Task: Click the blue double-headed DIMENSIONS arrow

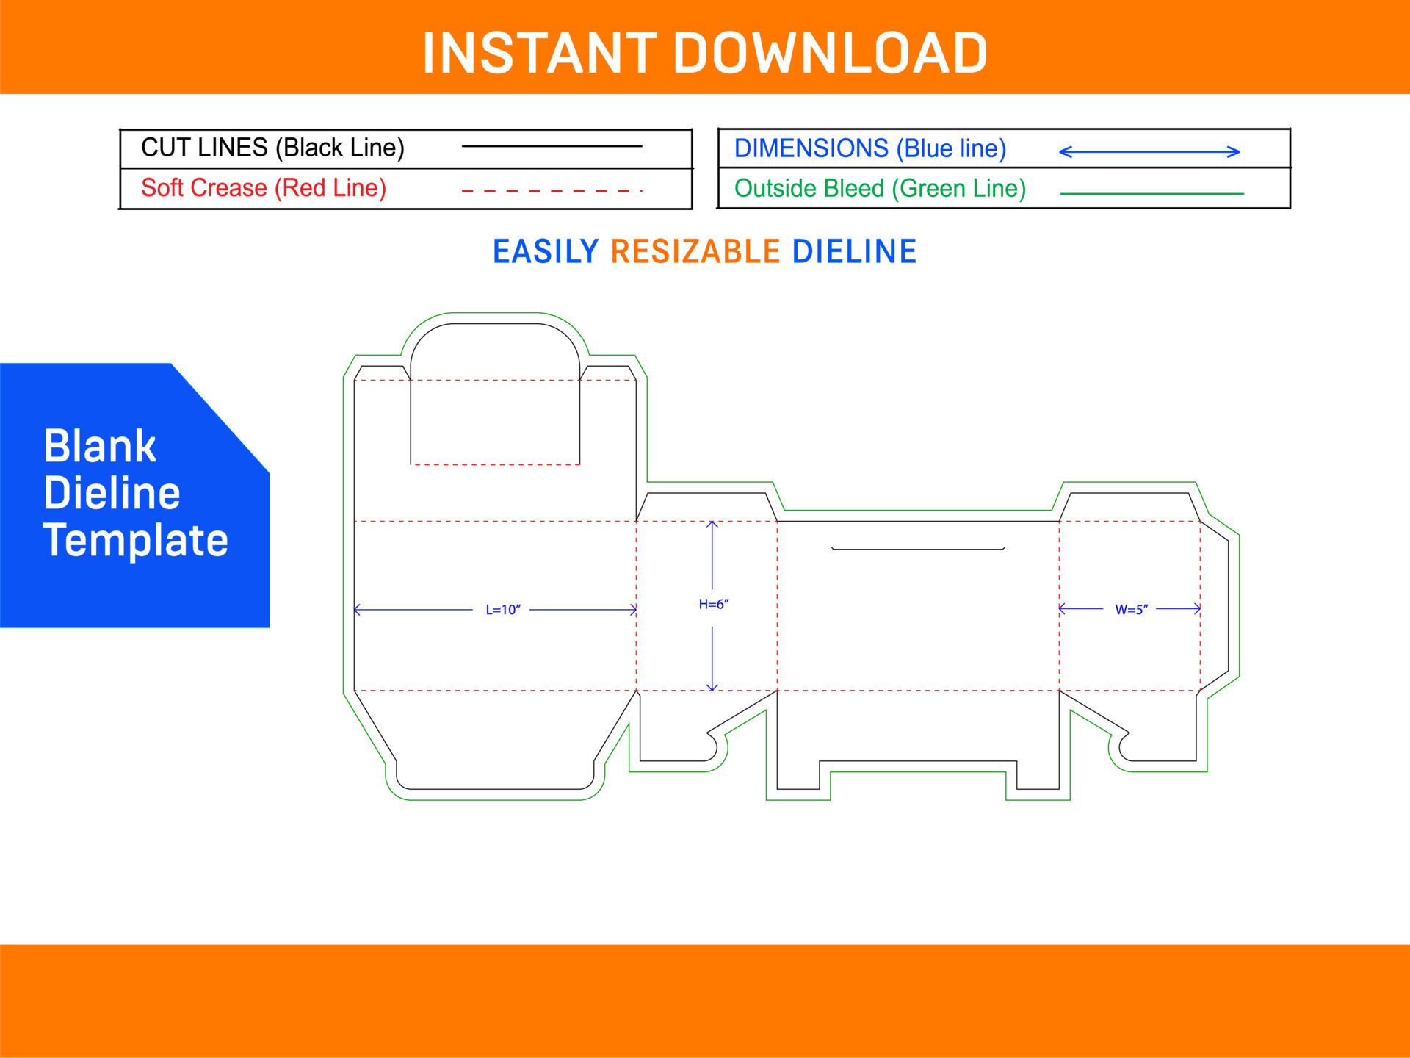Action: pyautogui.click(x=1149, y=151)
